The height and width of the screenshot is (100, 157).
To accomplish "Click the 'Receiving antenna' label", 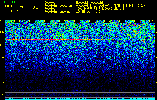I will pos(57,12).
